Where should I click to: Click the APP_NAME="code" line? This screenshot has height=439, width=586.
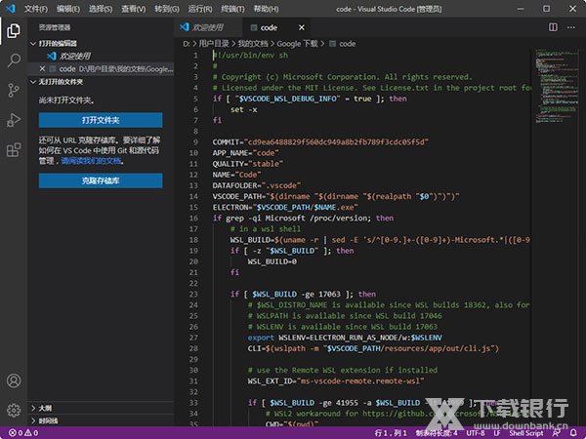pyautogui.click(x=245, y=153)
